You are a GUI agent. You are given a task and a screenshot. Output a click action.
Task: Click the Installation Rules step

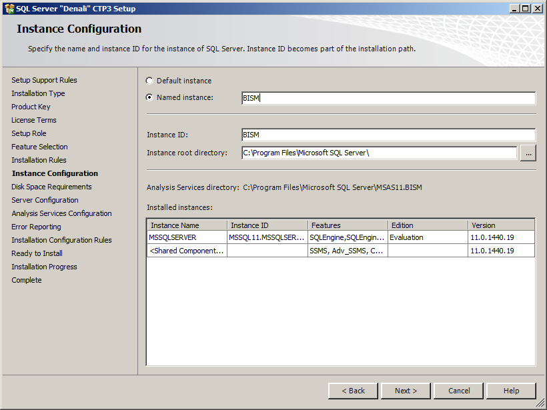point(39,160)
